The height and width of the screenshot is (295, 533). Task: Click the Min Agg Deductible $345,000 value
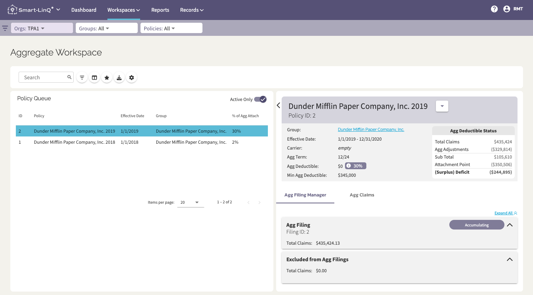tap(347, 175)
